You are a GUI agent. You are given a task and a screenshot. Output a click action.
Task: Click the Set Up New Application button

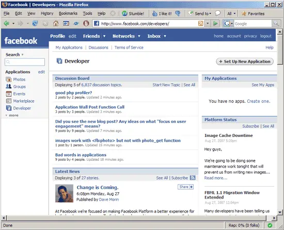point(245,62)
